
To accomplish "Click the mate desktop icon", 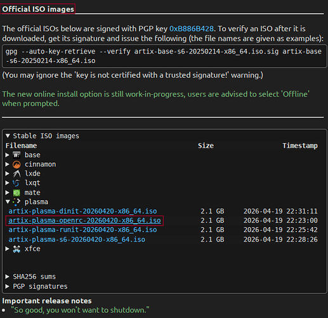I will click(16, 193).
